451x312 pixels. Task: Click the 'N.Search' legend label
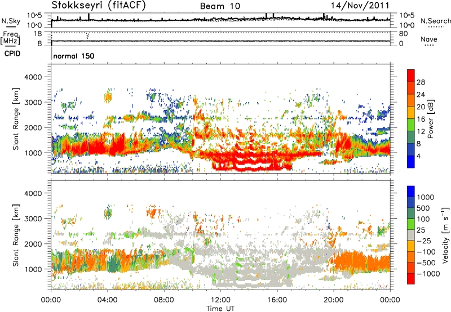pos(435,21)
